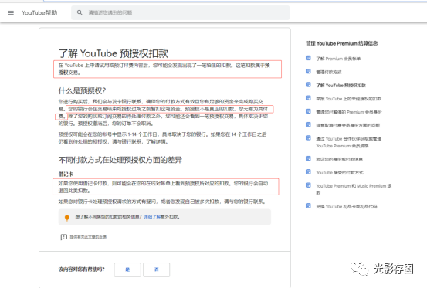Click article icon beside 管理付款方式
Screen dimensions: 427x288
click(308, 71)
